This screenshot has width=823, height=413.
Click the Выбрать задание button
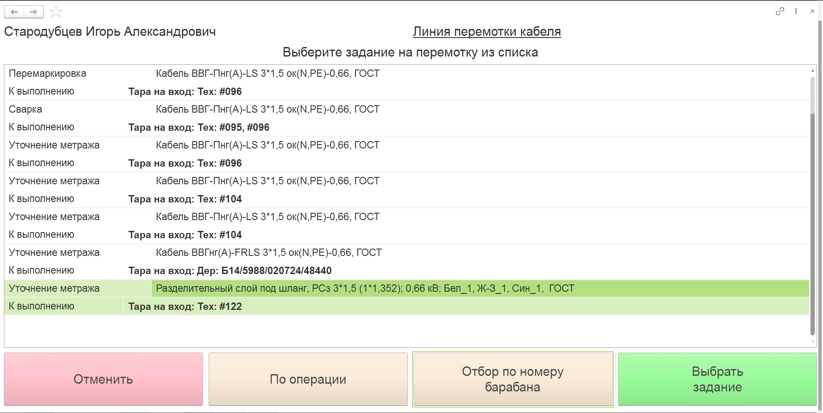coord(717,379)
